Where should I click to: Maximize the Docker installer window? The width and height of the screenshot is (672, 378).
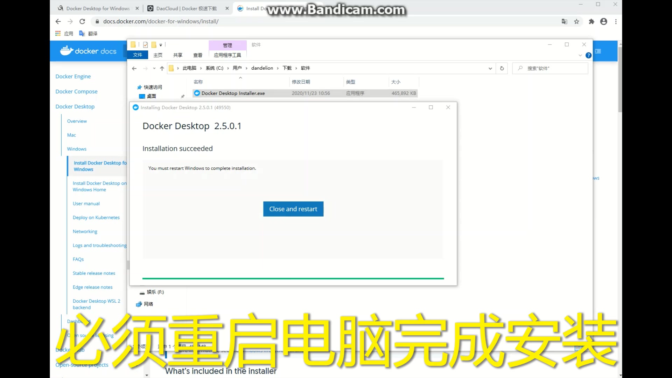(x=431, y=107)
